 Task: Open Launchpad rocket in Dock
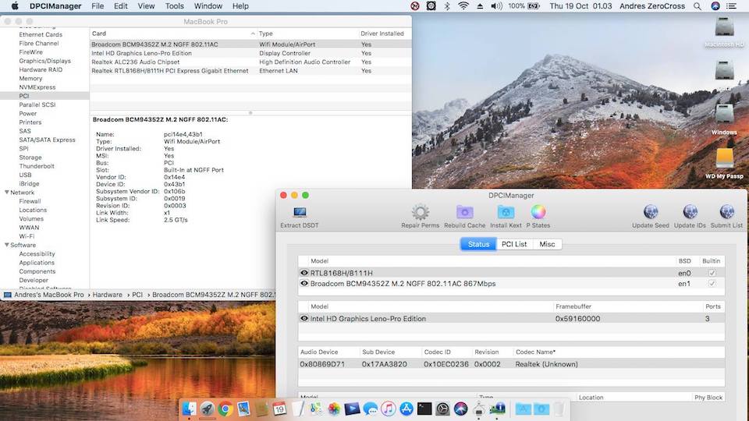(x=208, y=409)
